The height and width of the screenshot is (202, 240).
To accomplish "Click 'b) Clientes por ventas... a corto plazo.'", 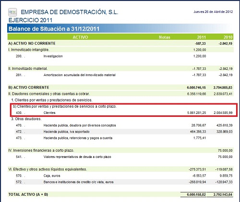I will [x=65, y=106].
